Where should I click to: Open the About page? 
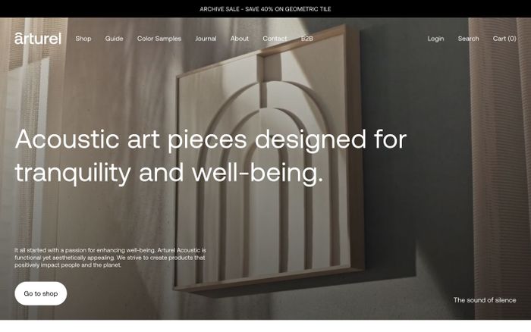tap(240, 39)
